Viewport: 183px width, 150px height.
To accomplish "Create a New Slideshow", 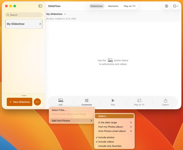I will (20, 102).
